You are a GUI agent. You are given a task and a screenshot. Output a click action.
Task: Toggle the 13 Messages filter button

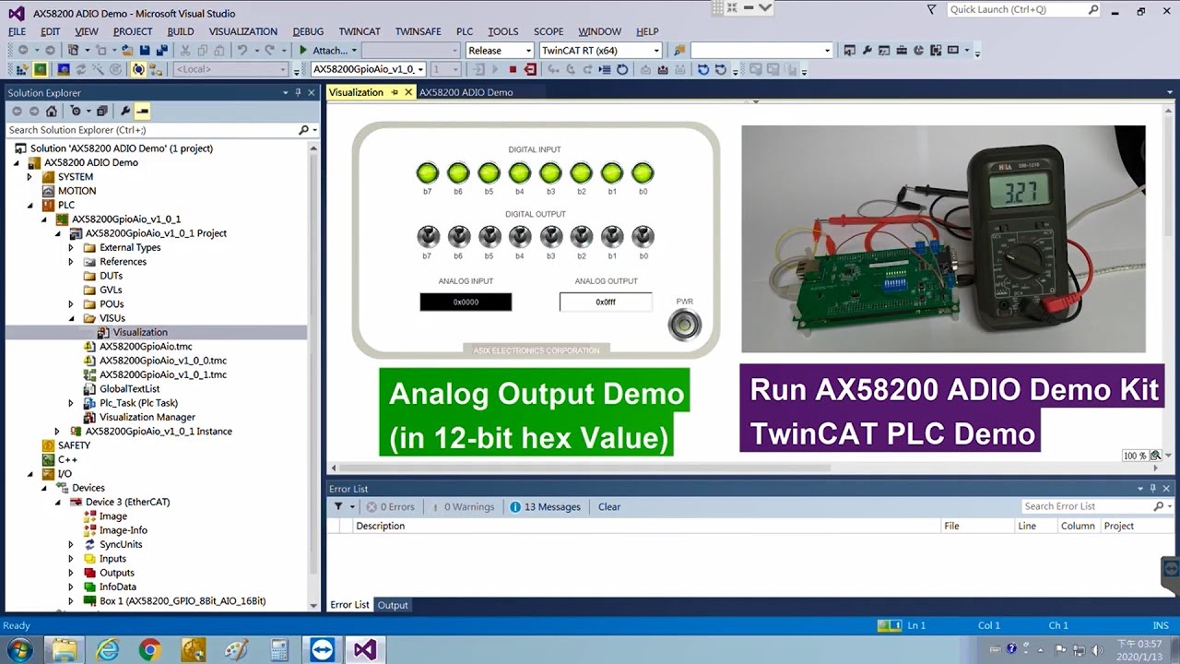click(x=545, y=506)
